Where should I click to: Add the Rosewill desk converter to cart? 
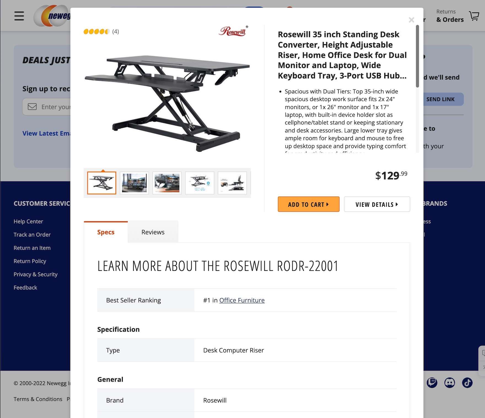308,204
